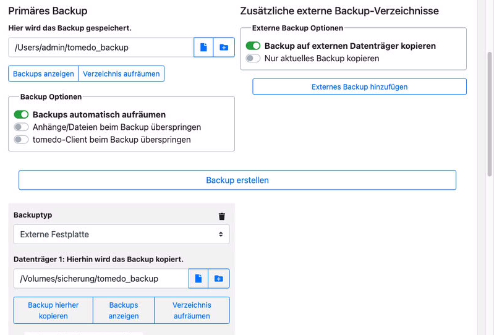Screen dimensions: 494x335
Task: Click file icon next to /Volumes/sicherung path
Action: coord(198,279)
